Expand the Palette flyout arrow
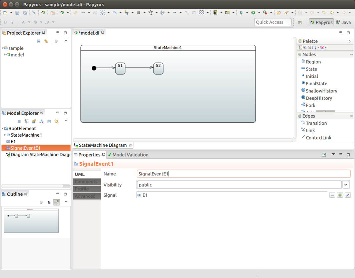Image resolution: width=355 pixels, height=278 pixels. click(350, 41)
